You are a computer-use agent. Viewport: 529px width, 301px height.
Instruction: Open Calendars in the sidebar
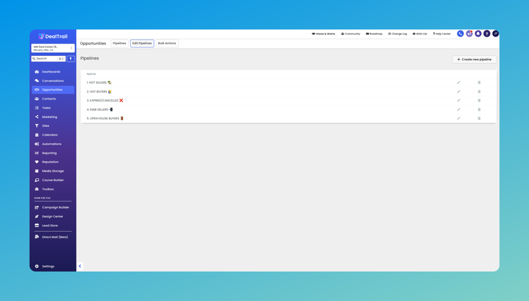[x=53, y=135]
